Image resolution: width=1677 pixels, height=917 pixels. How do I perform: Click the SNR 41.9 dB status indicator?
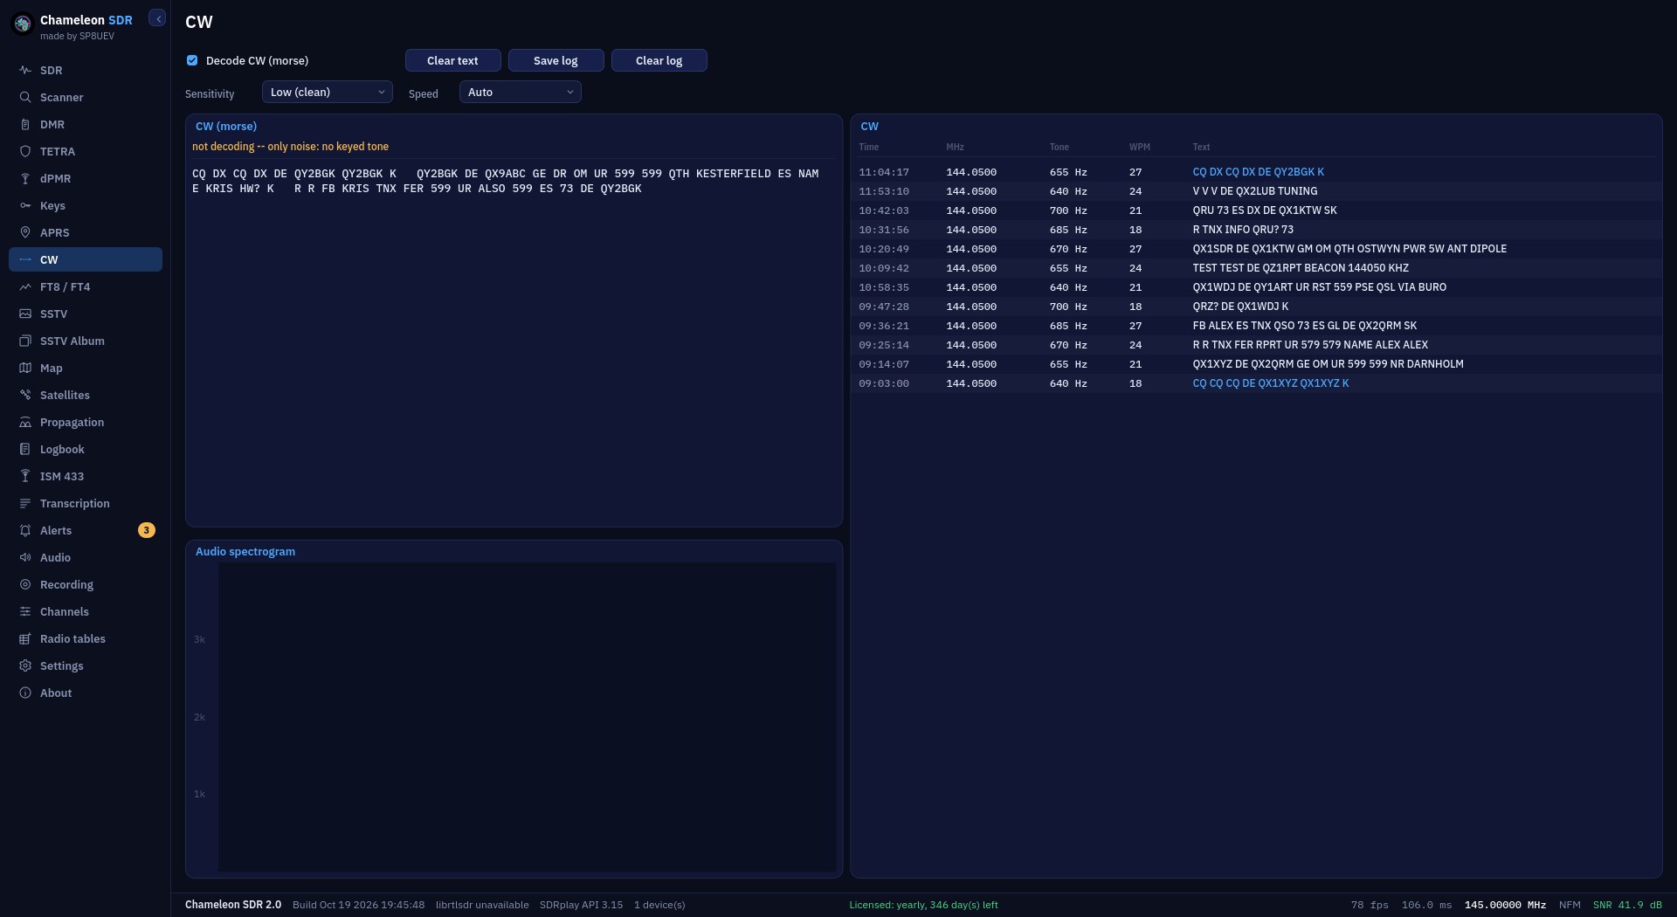pos(1627,905)
